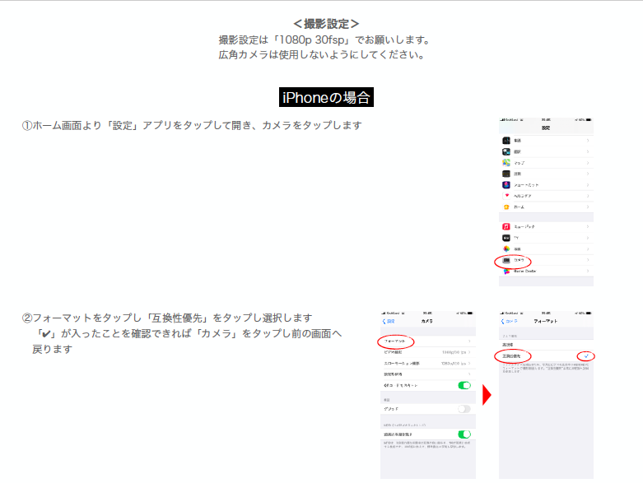Click the ＜撮影設定＞ heading
This screenshot has height=483, width=643.
pyautogui.click(x=326, y=24)
